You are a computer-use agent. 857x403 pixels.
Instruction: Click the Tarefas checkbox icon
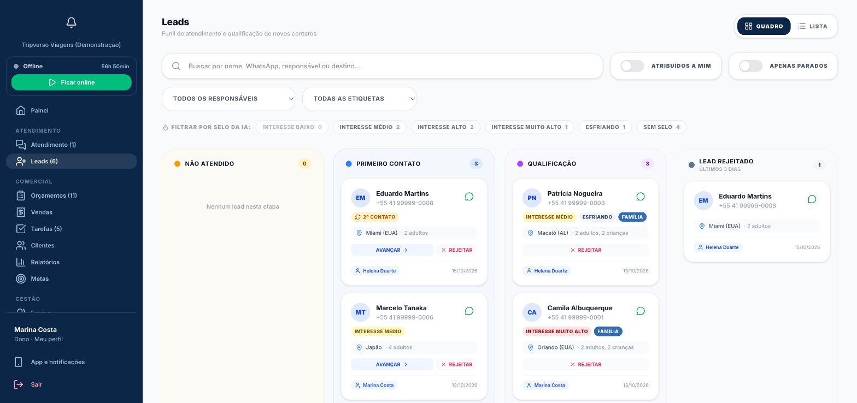[x=21, y=229]
